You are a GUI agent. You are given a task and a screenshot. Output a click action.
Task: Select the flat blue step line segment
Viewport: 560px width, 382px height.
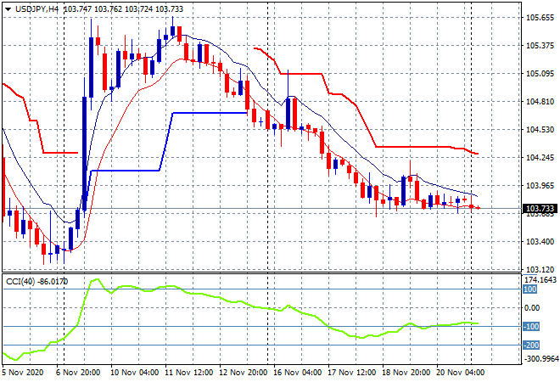coord(208,112)
